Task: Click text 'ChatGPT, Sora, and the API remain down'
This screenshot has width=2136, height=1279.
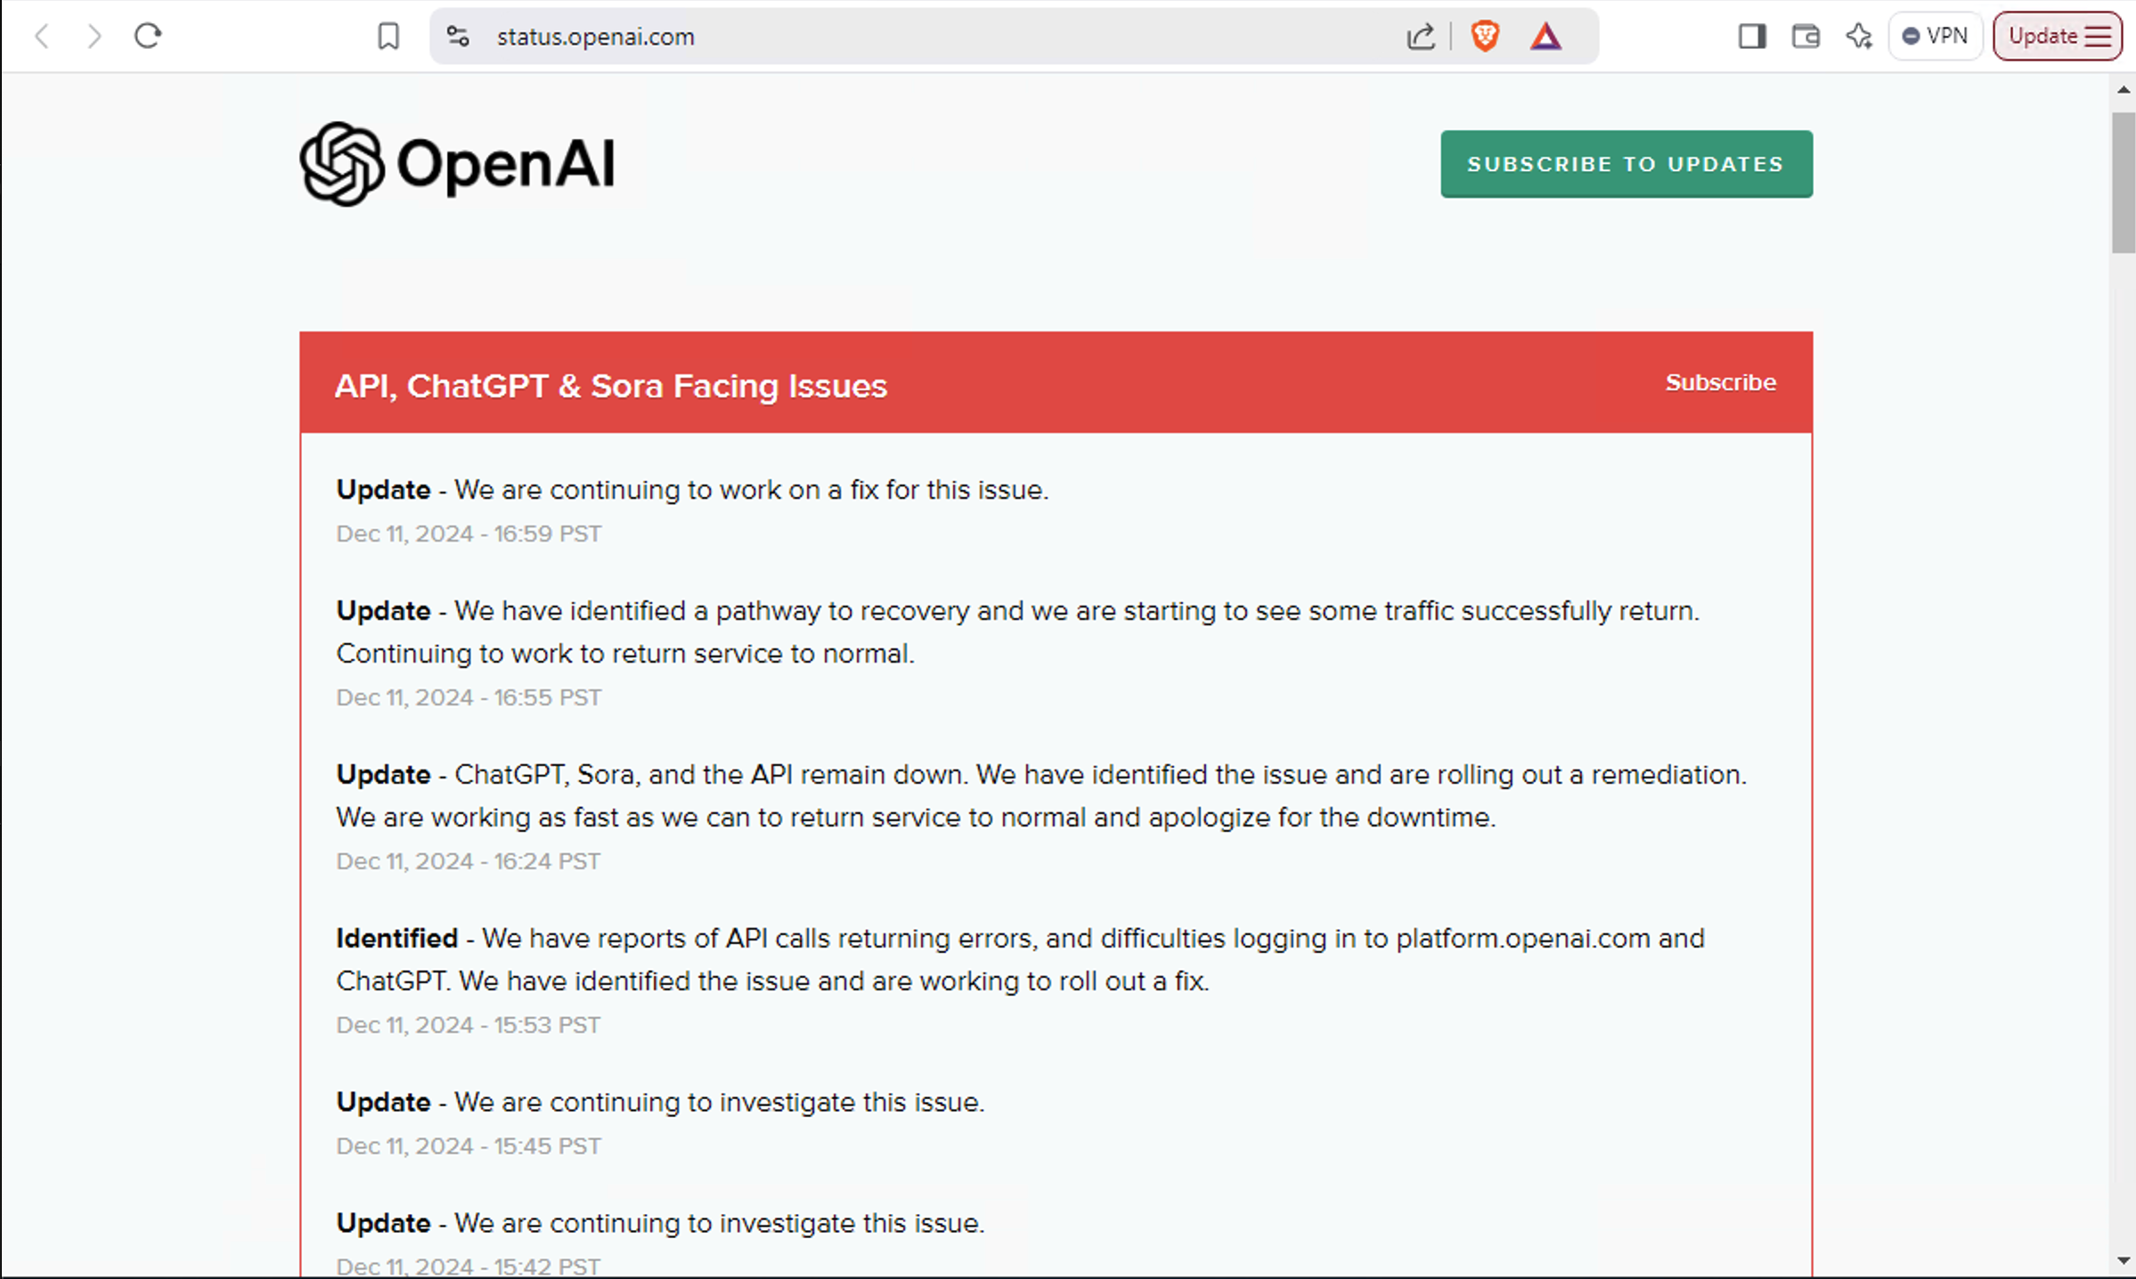Action: pyautogui.click(x=710, y=775)
